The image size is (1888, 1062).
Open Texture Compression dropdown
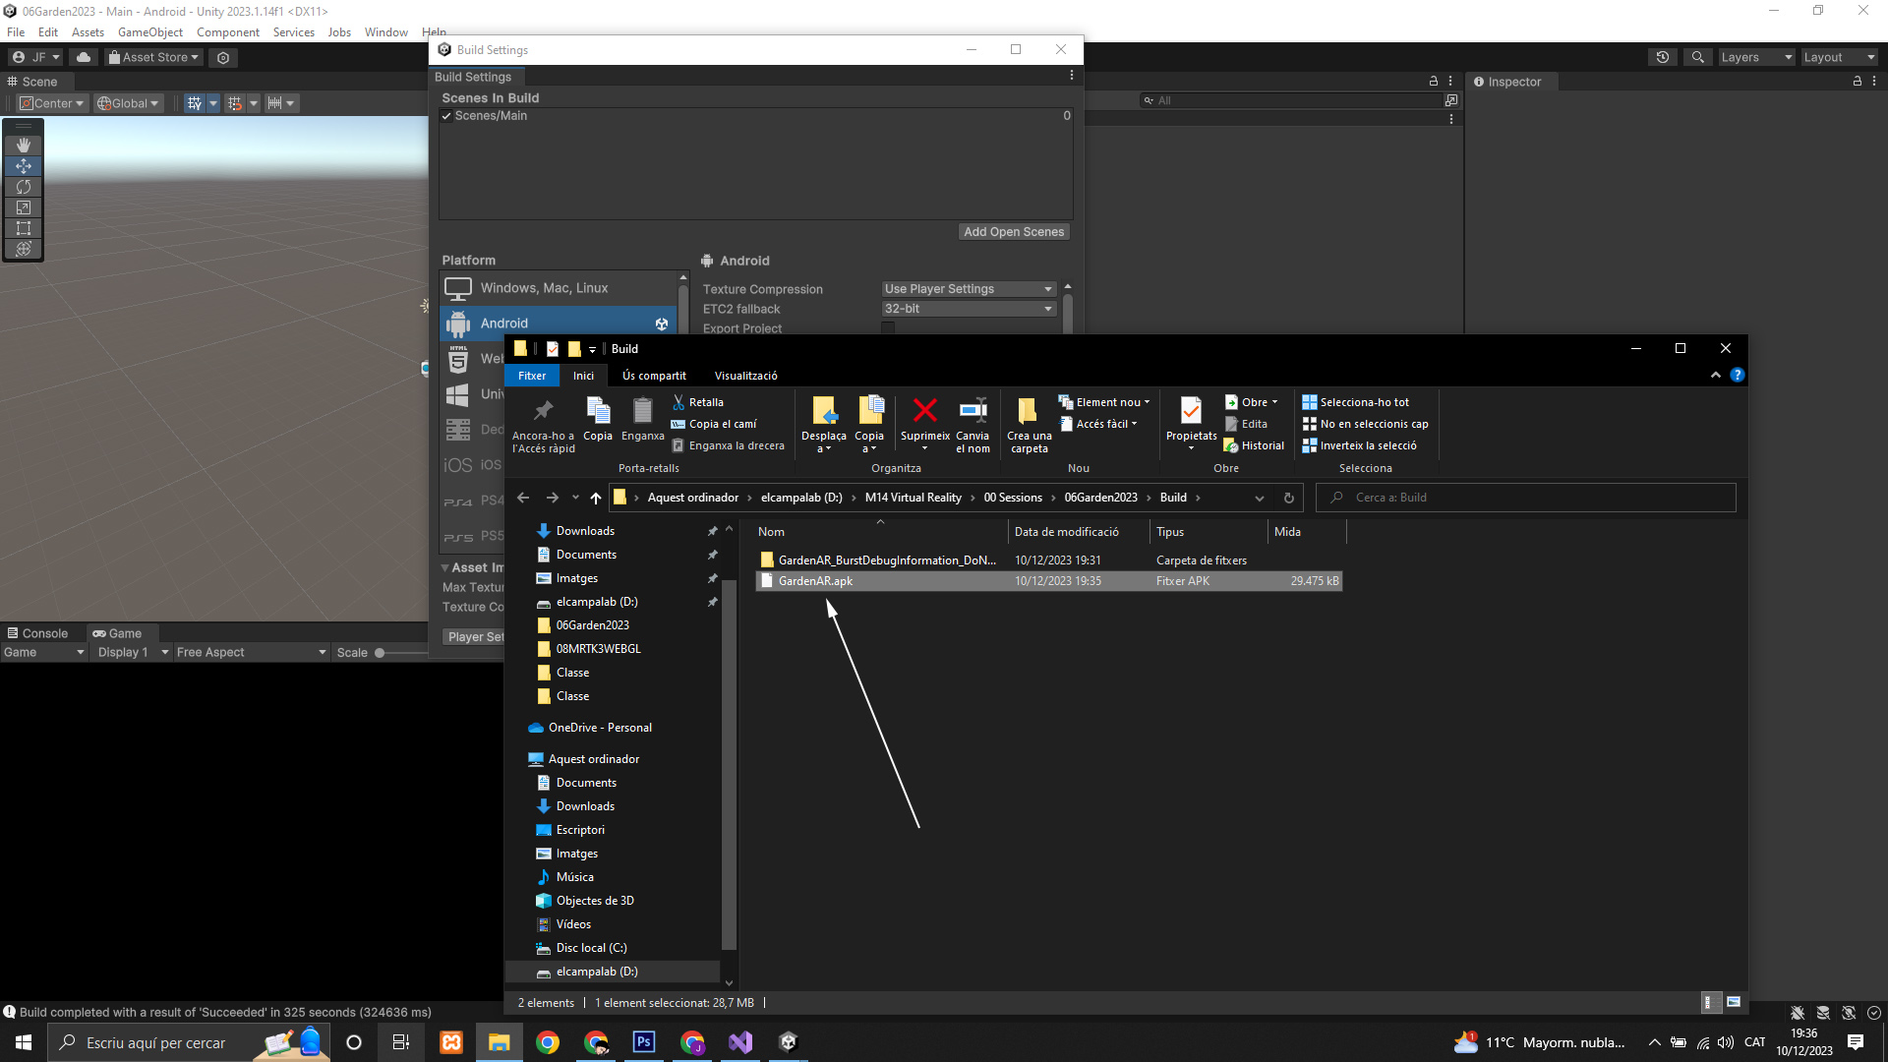969,289
